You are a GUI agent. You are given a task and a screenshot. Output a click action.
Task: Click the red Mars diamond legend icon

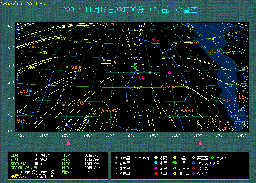pos(156,173)
